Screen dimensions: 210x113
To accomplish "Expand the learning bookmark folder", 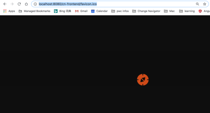I will [187, 11].
